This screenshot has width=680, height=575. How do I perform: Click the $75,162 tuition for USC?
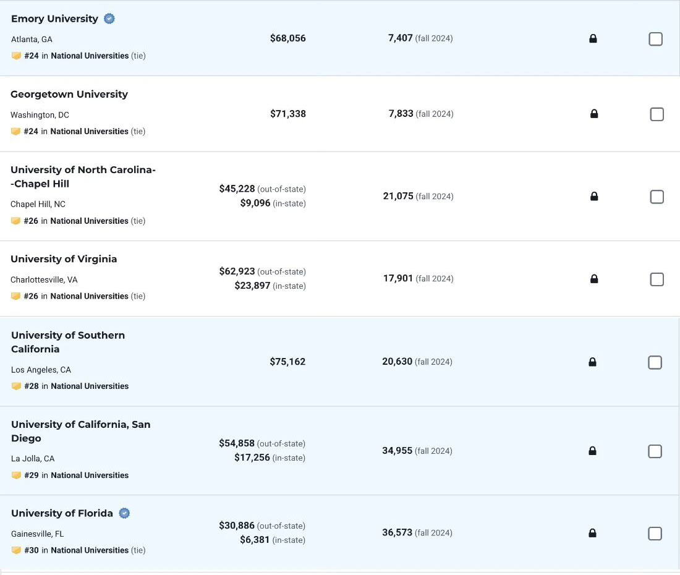point(287,362)
